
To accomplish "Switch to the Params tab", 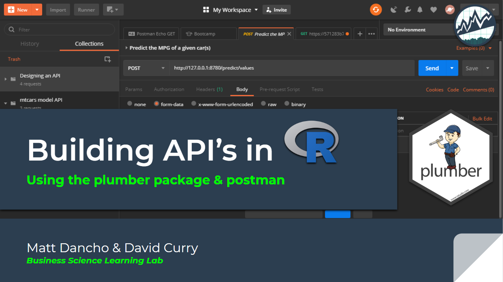I will [x=134, y=89].
